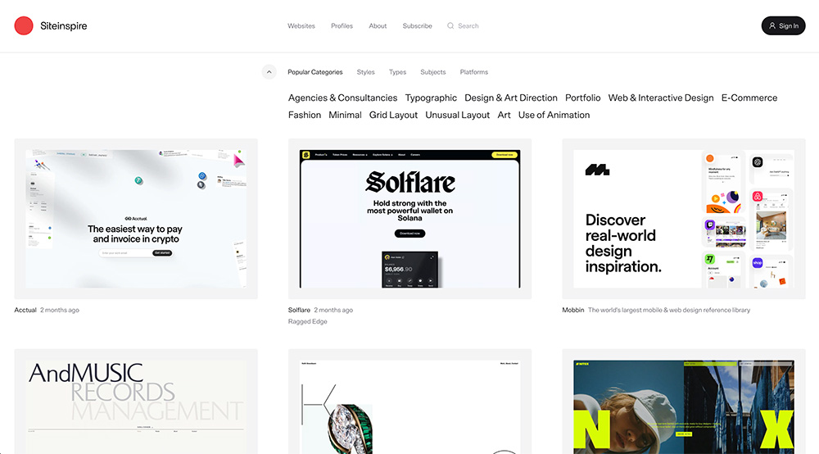This screenshot has width=819, height=454.
Task: Click the search magnifier icon
Action: point(450,25)
